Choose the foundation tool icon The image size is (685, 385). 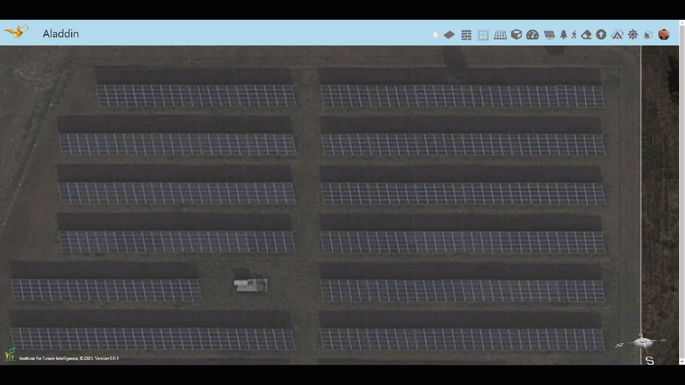[449, 35]
